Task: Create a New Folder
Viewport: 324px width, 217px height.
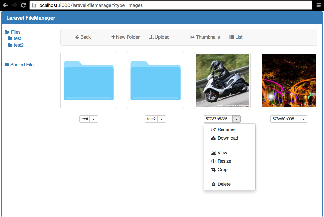Action: [x=125, y=37]
